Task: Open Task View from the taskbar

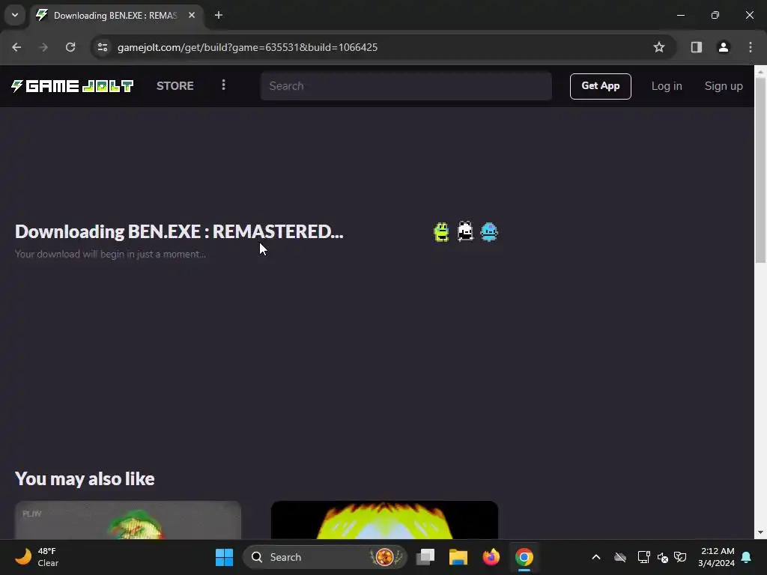Action: 425,557
